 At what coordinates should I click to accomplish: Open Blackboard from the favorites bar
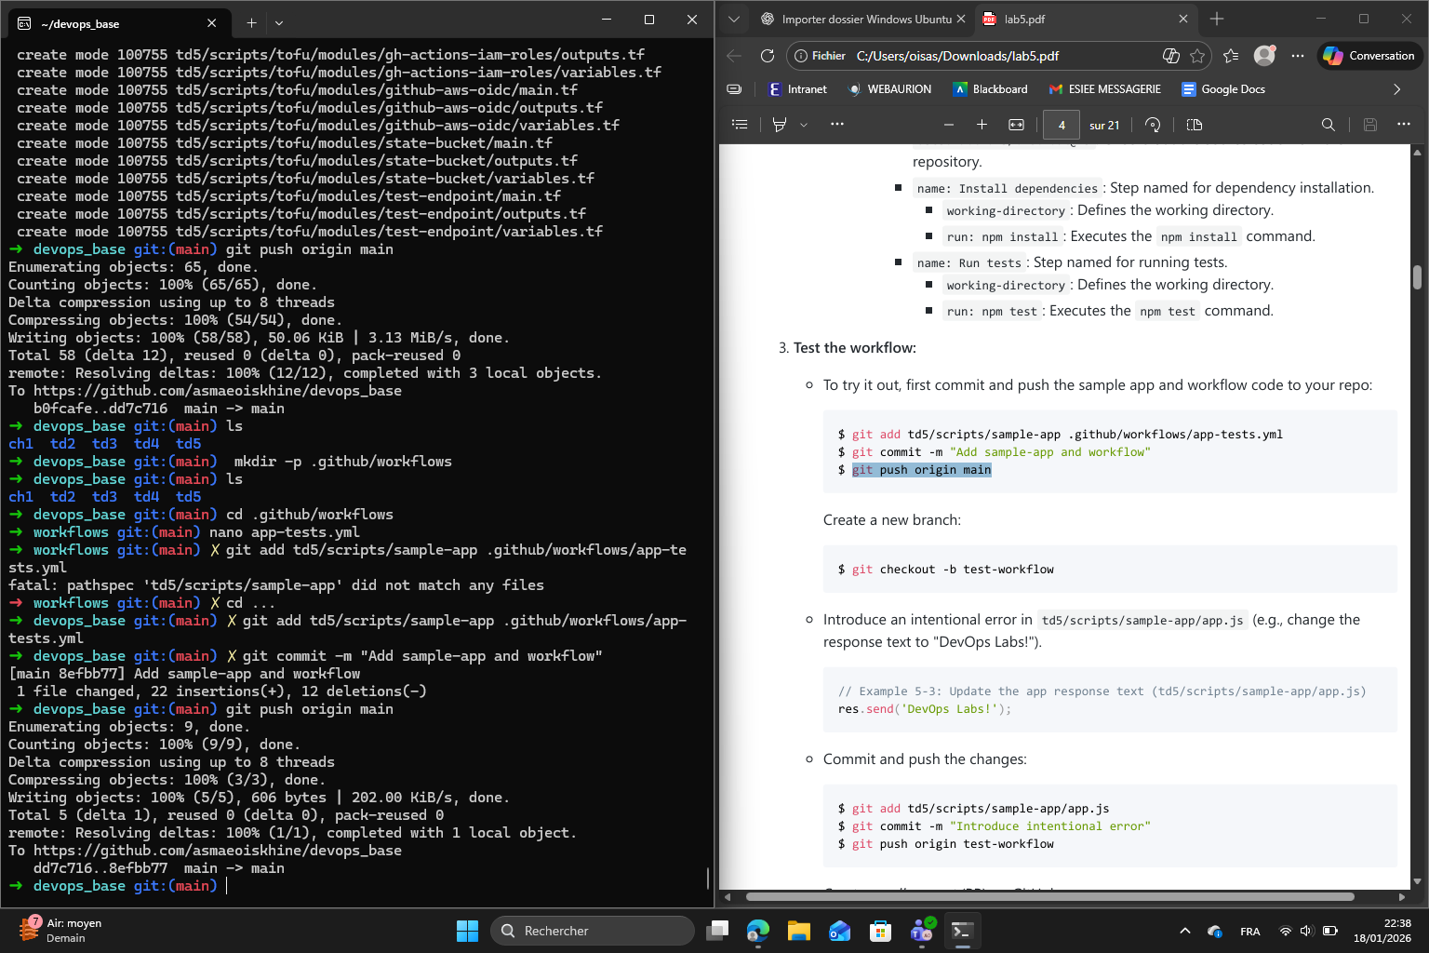coord(991,89)
